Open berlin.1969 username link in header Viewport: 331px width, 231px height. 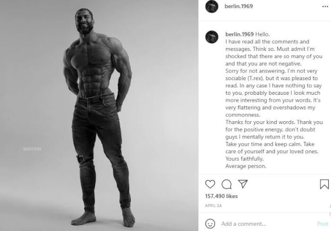click(x=238, y=6)
